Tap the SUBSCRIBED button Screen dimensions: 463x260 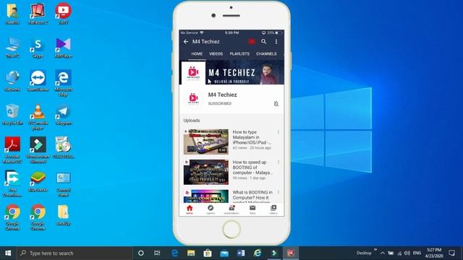[220, 103]
